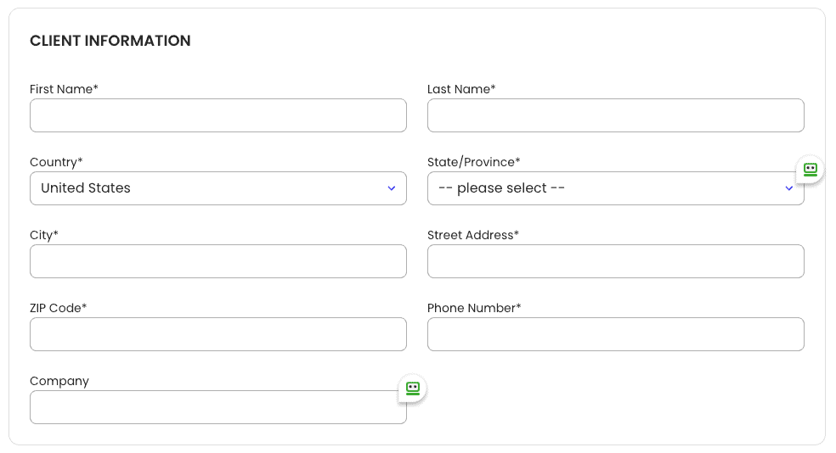Click the Phone Number* label

[474, 308]
